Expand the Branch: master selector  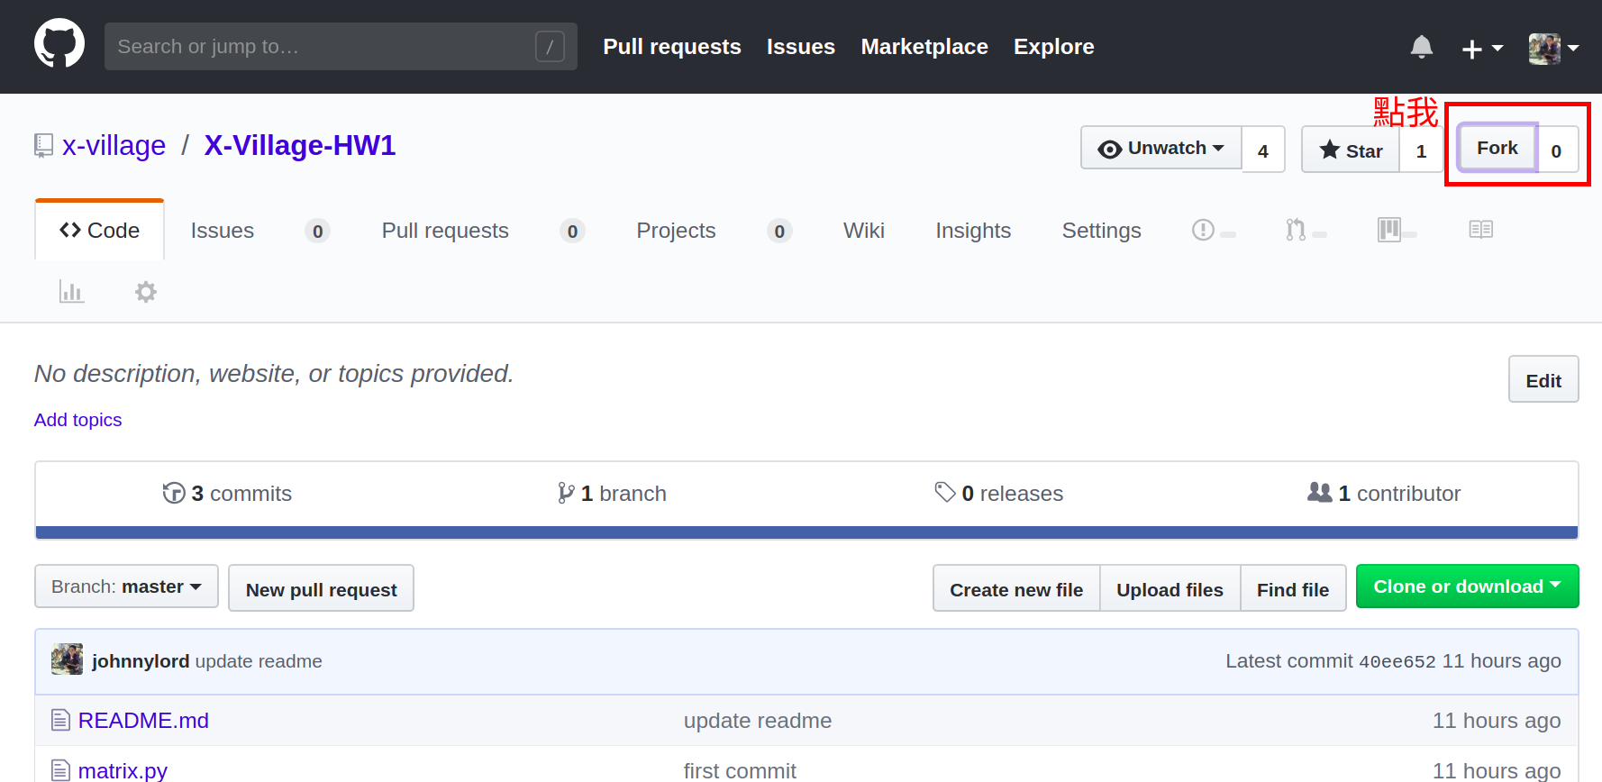click(x=126, y=586)
